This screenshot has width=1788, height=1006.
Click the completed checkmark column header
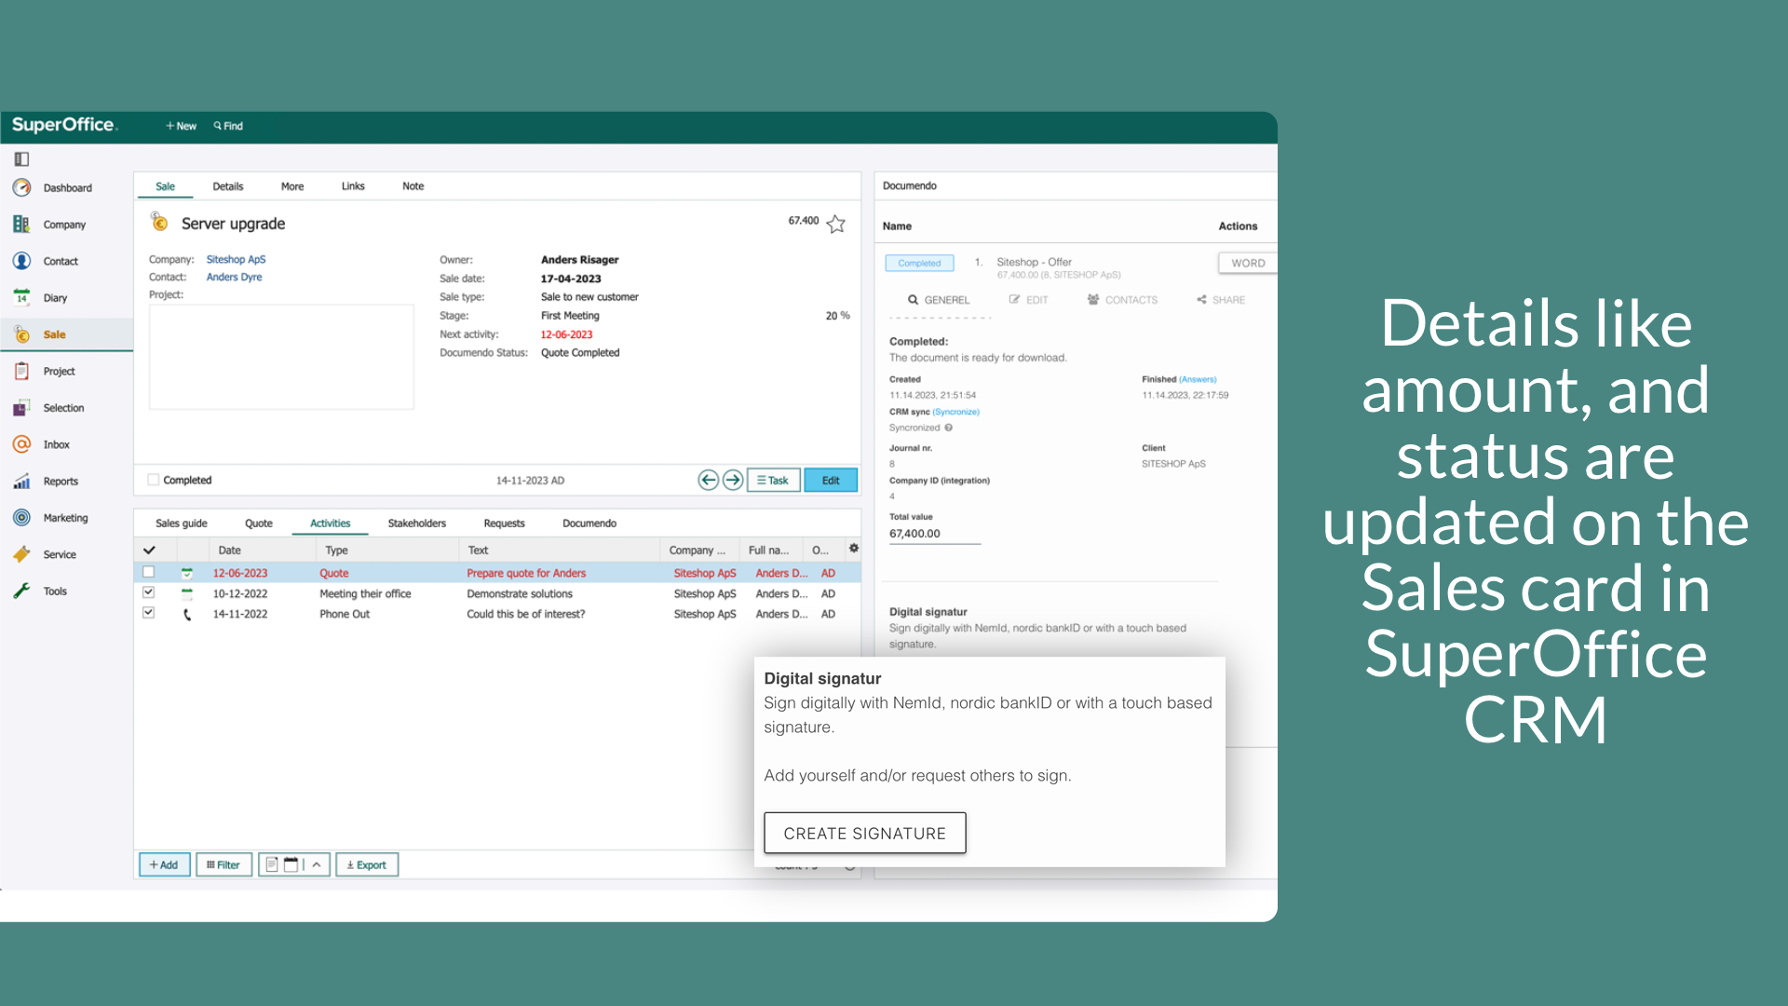tap(149, 551)
